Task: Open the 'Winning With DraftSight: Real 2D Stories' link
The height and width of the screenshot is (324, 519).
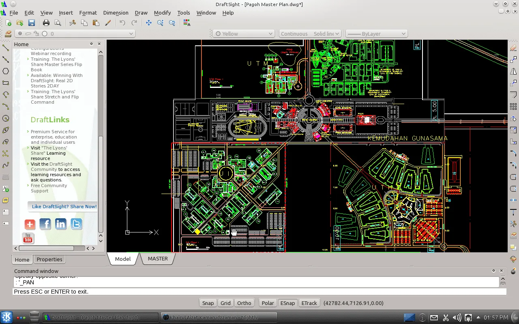Action: 57,81
